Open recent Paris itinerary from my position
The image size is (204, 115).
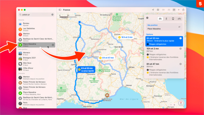[37, 104]
